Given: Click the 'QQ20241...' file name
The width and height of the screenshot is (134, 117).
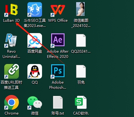Looking at the screenshot, I should (81, 51).
